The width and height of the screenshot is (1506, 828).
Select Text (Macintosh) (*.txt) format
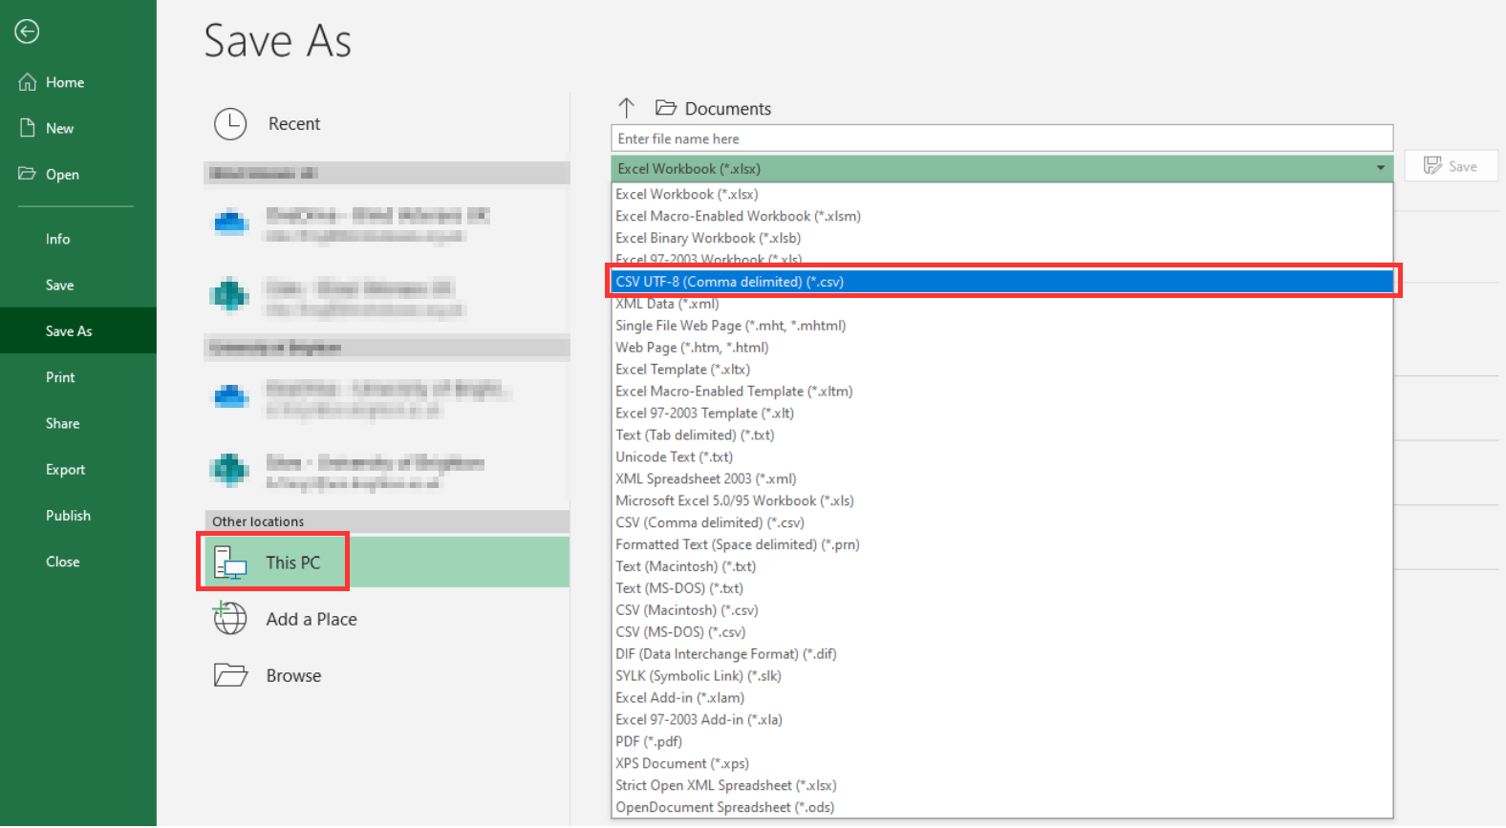(x=1001, y=567)
